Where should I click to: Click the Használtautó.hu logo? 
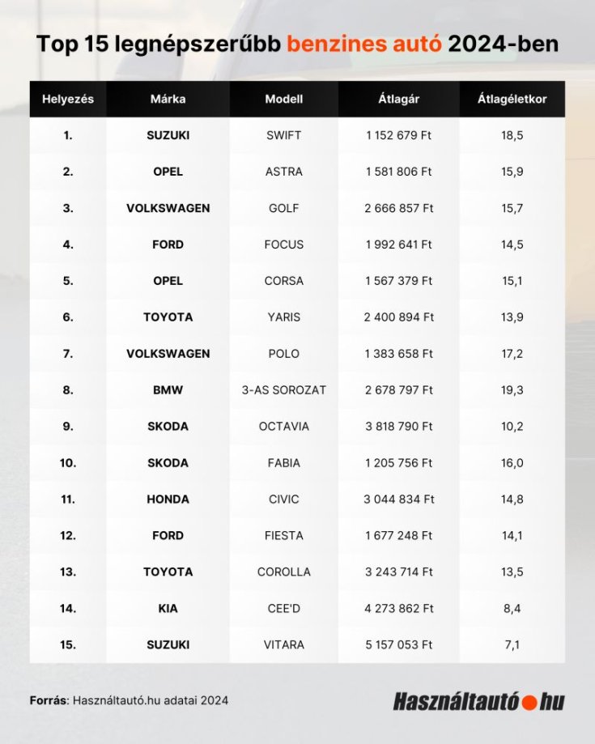[x=478, y=701]
